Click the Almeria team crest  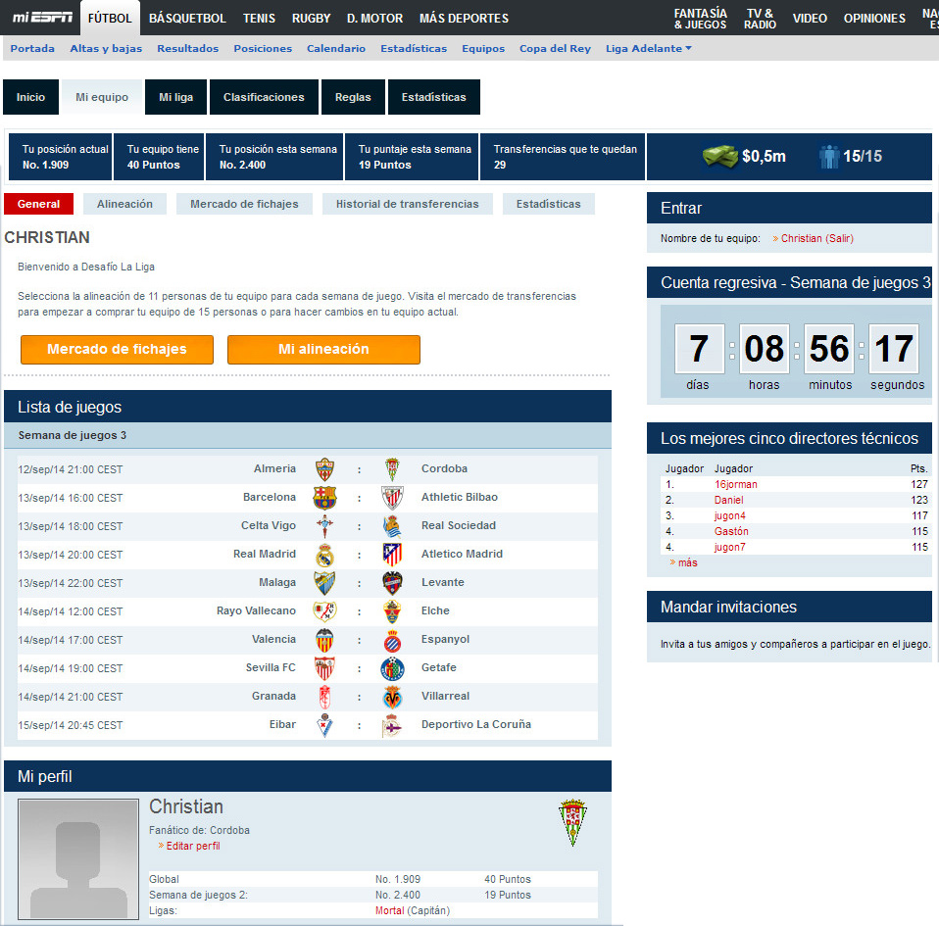pos(324,469)
